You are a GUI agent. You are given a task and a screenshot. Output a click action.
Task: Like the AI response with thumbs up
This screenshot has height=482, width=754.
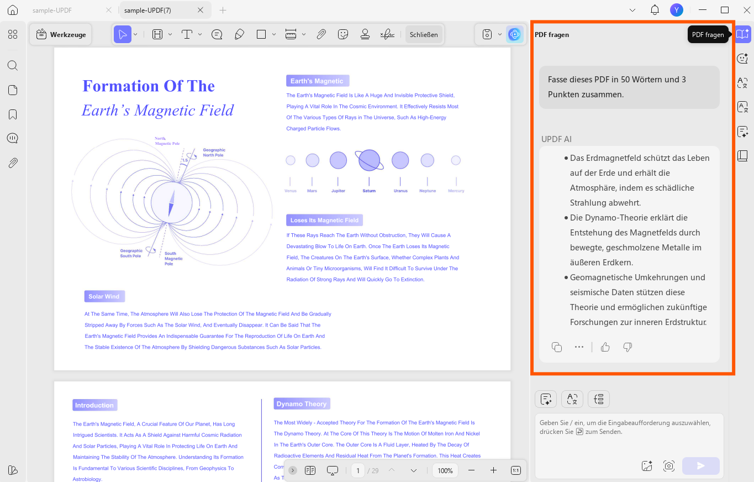tap(605, 347)
